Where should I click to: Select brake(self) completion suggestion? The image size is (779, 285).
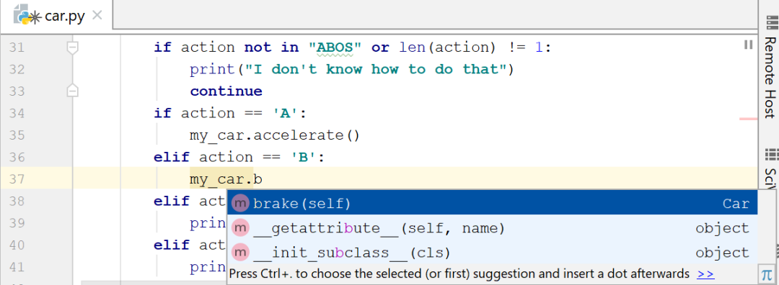[492, 203]
